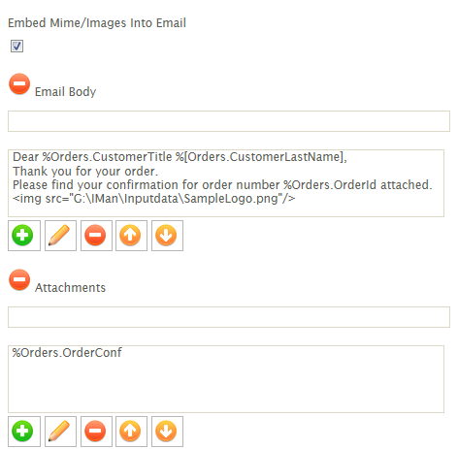
Task: Edit selected Email Body line with pencil
Action: [60, 236]
